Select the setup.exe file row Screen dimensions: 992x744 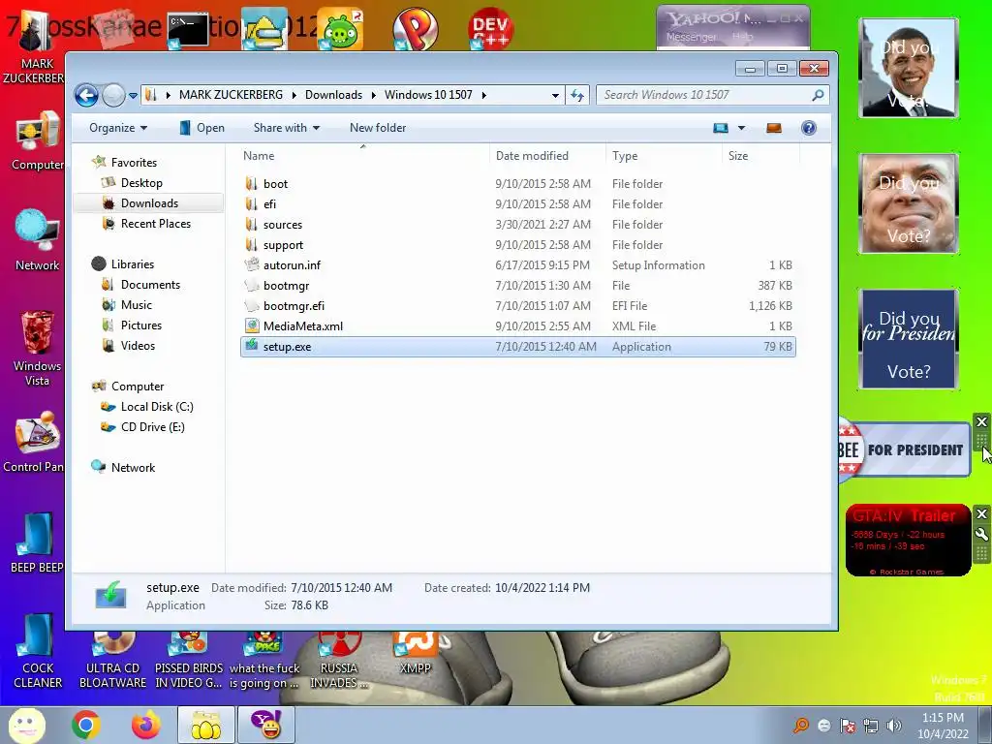click(x=517, y=347)
